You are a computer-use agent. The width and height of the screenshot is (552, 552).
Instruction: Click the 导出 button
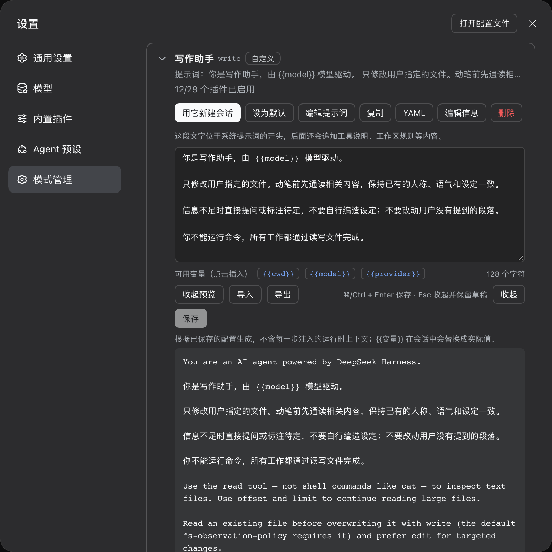click(x=283, y=294)
